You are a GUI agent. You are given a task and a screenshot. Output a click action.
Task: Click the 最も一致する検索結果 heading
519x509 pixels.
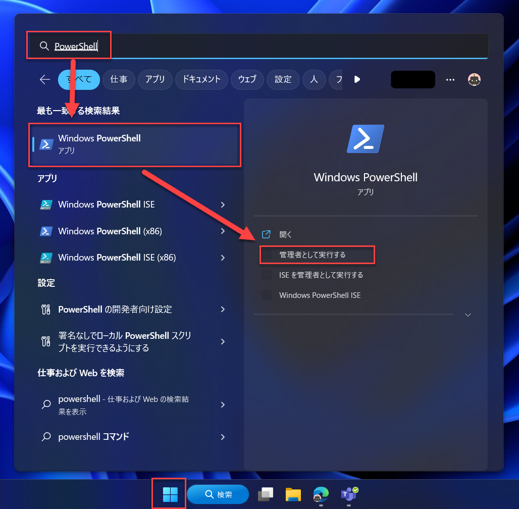pos(78,111)
